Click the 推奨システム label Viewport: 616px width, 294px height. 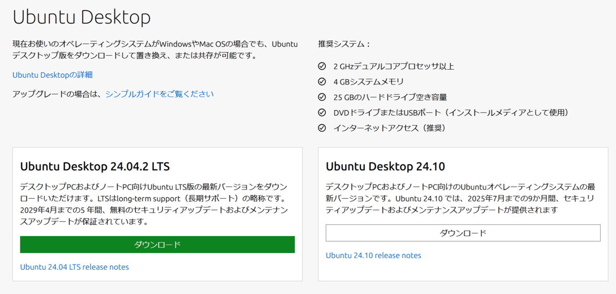tap(344, 44)
